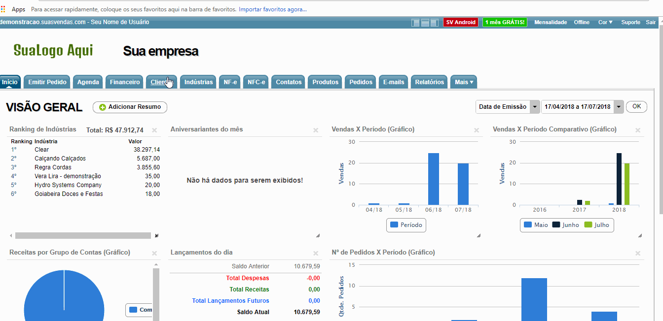Close the Vendas X Período (Gráfico) widget
The width and height of the screenshot is (663, 321).
pos(477,130)
